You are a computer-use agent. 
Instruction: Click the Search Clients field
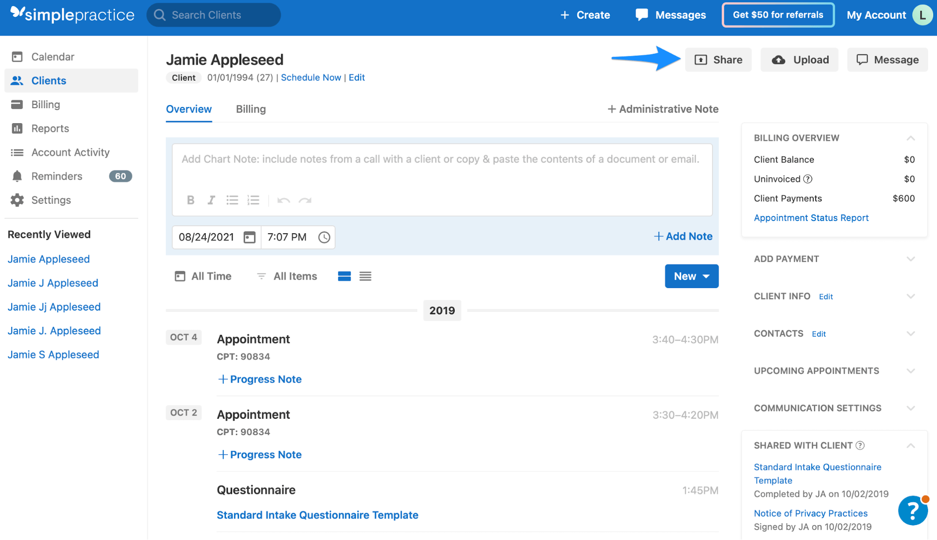214,15
